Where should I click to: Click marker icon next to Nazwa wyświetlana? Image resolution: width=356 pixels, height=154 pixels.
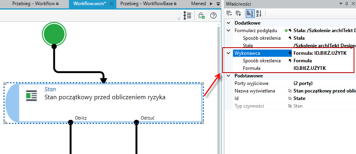[x=290, y=91]
